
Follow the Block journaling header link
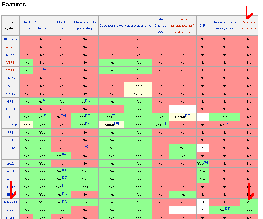(61, 25)
